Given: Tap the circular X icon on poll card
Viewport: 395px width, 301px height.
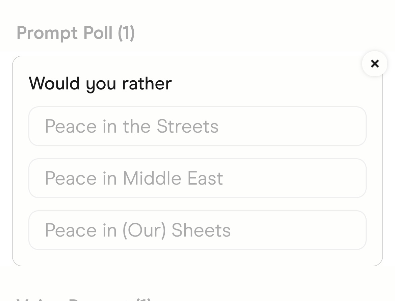Looking at the screenshot, I should pyautogui.click(x=374, y=64).
